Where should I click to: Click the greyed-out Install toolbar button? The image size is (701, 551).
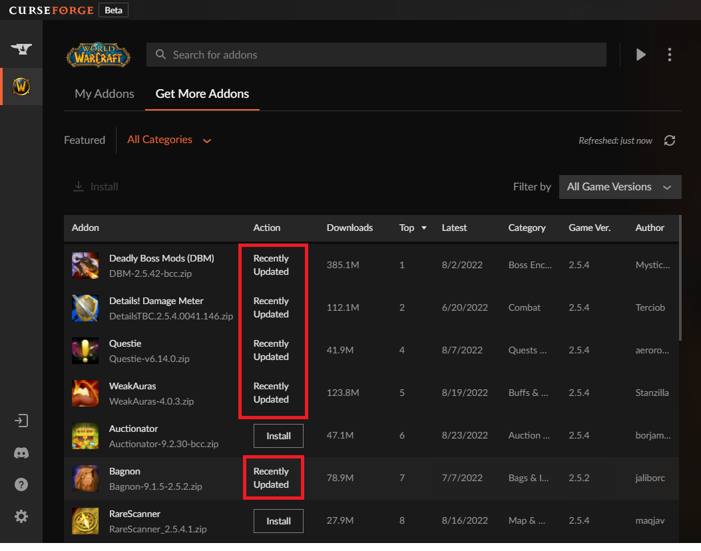pos(95,186)
